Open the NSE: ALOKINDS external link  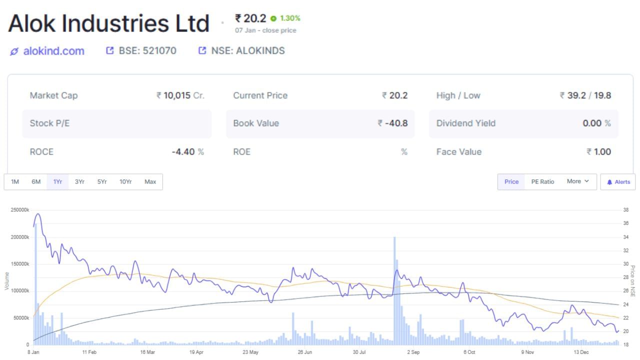click(248, 50)
